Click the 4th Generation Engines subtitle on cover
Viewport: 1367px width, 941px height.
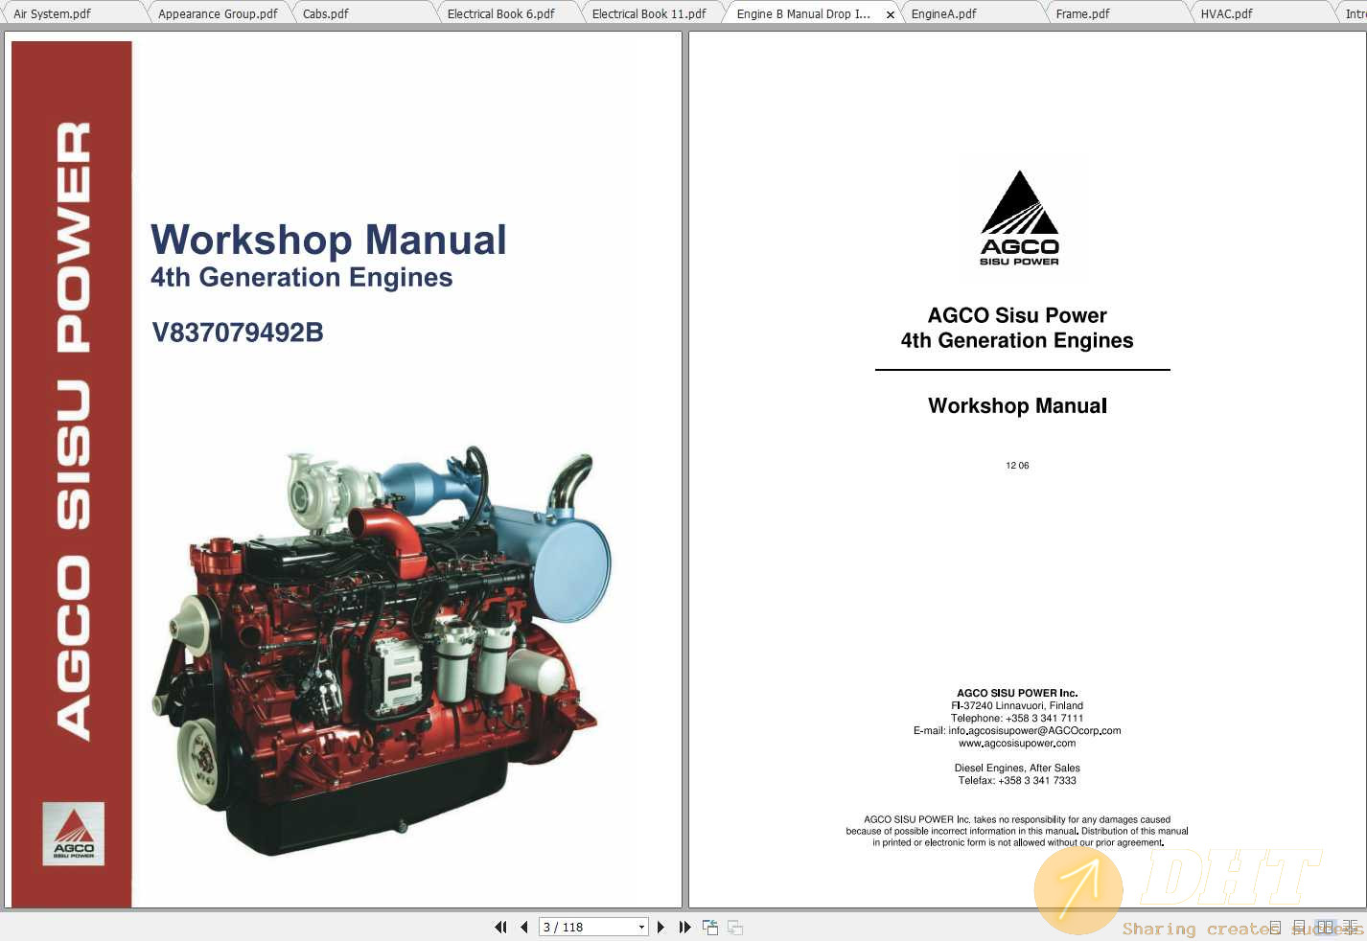tap(301, 277)
